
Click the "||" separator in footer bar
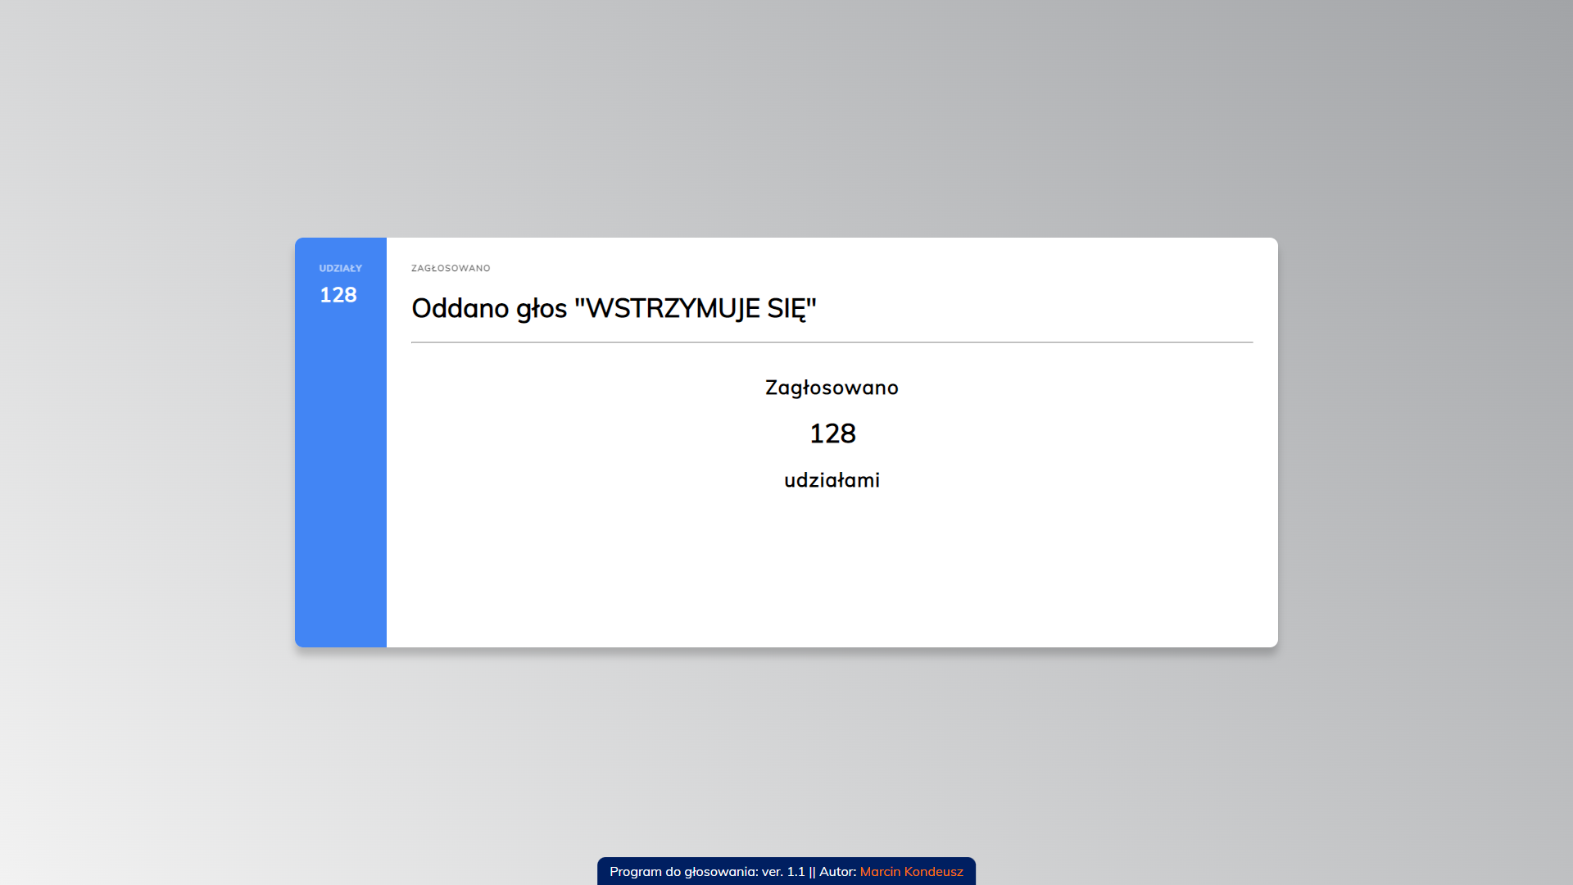812,872
